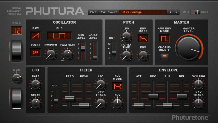Screen dimensions: 218x123
Task: Click the LFO RATE knob
Action: (36, 84)
